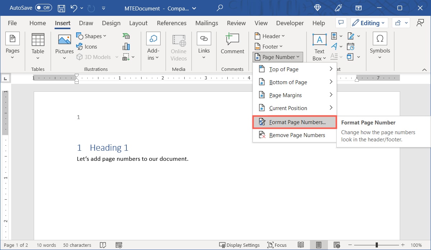Click the Chart icon in Illustrations
This screenshot has height=250, width=431.
point(126,46)
